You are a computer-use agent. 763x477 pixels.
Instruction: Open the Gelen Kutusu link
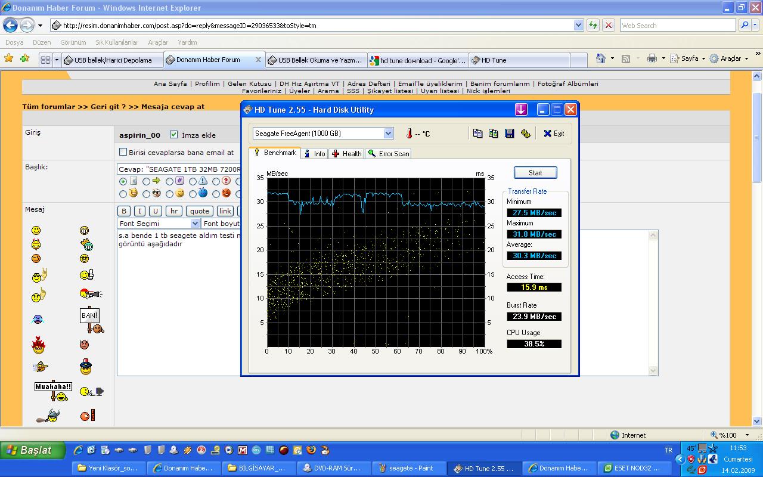pos(249,84)
